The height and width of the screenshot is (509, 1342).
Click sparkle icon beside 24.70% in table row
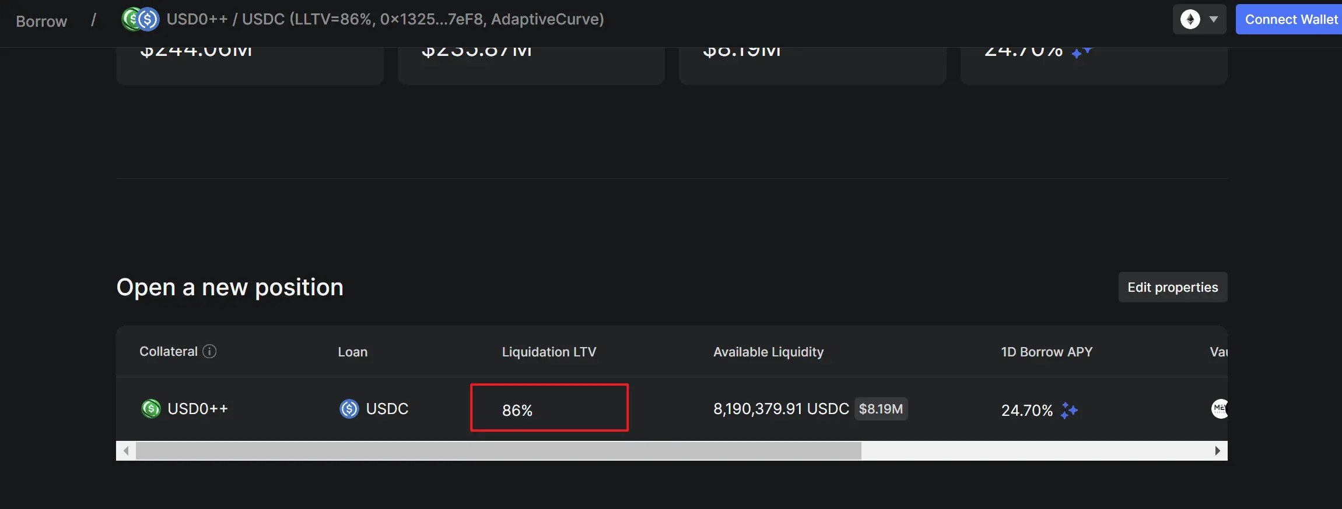click(1069, 410)
